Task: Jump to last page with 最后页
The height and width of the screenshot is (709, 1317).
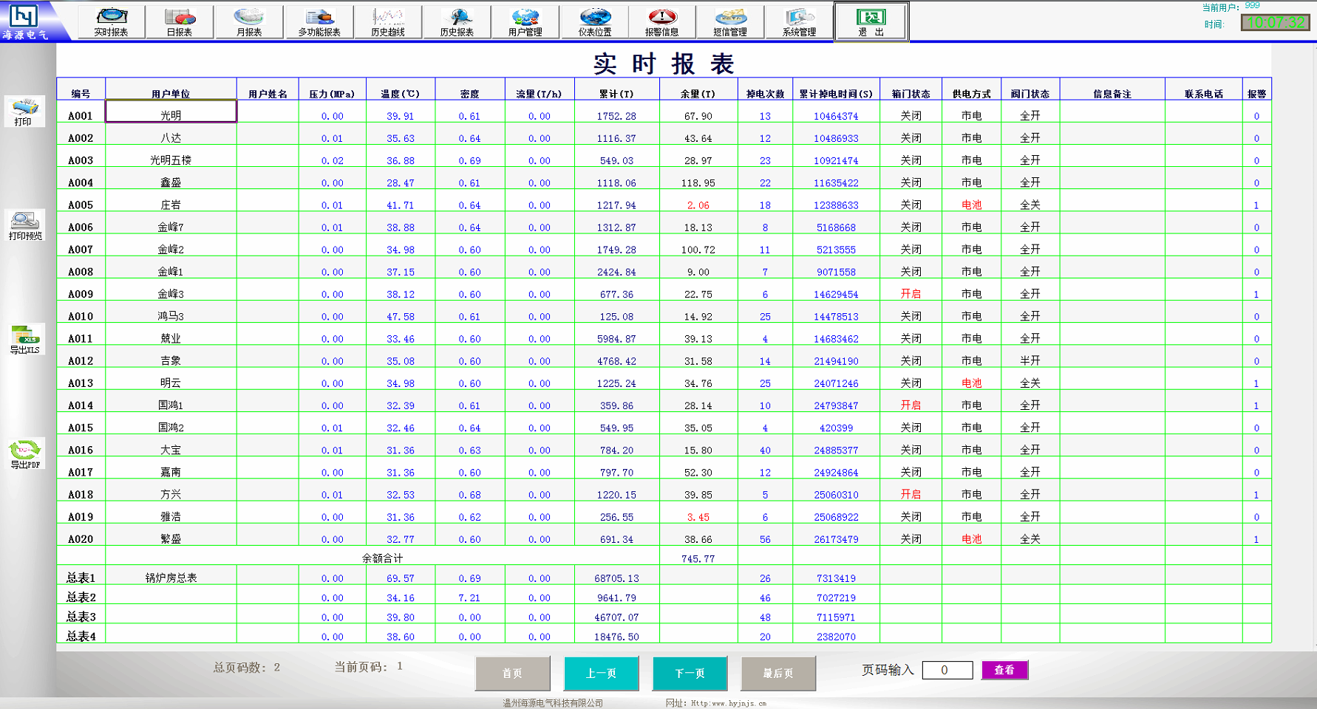Action: tap(778, 674)
